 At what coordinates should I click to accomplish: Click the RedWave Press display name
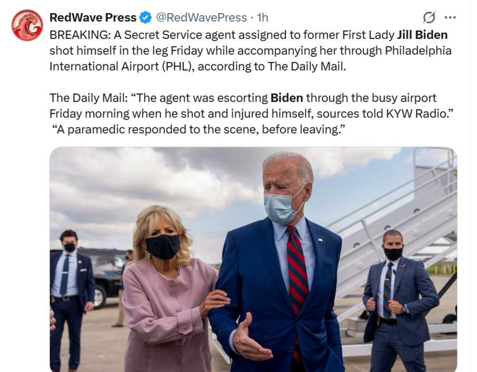pos(93,17)
